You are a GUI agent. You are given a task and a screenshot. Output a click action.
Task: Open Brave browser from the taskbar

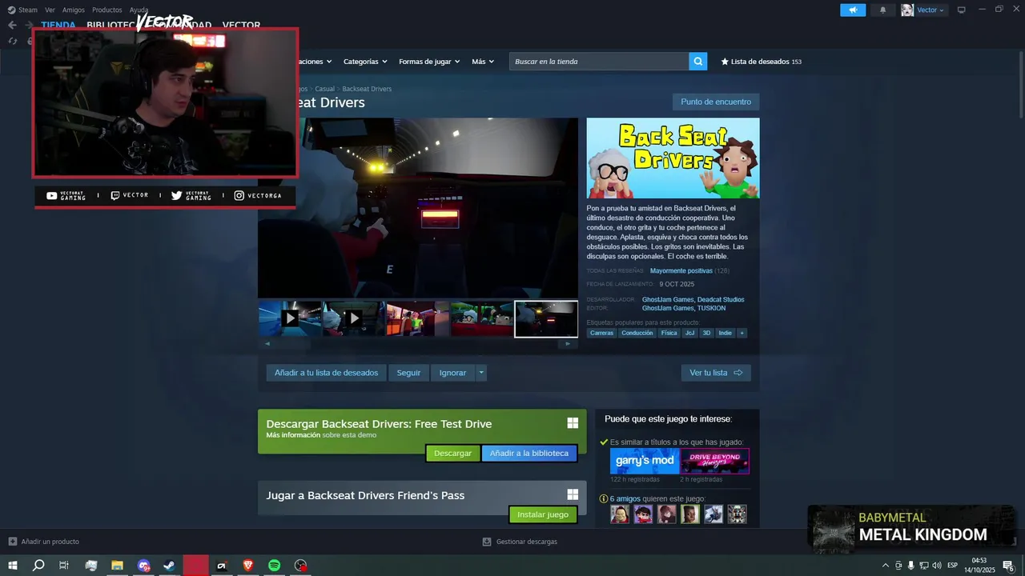247,566
